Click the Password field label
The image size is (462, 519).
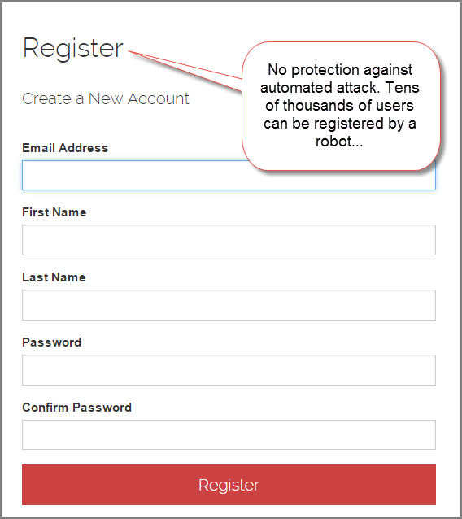pyautogui.click(x=51, y=342)
